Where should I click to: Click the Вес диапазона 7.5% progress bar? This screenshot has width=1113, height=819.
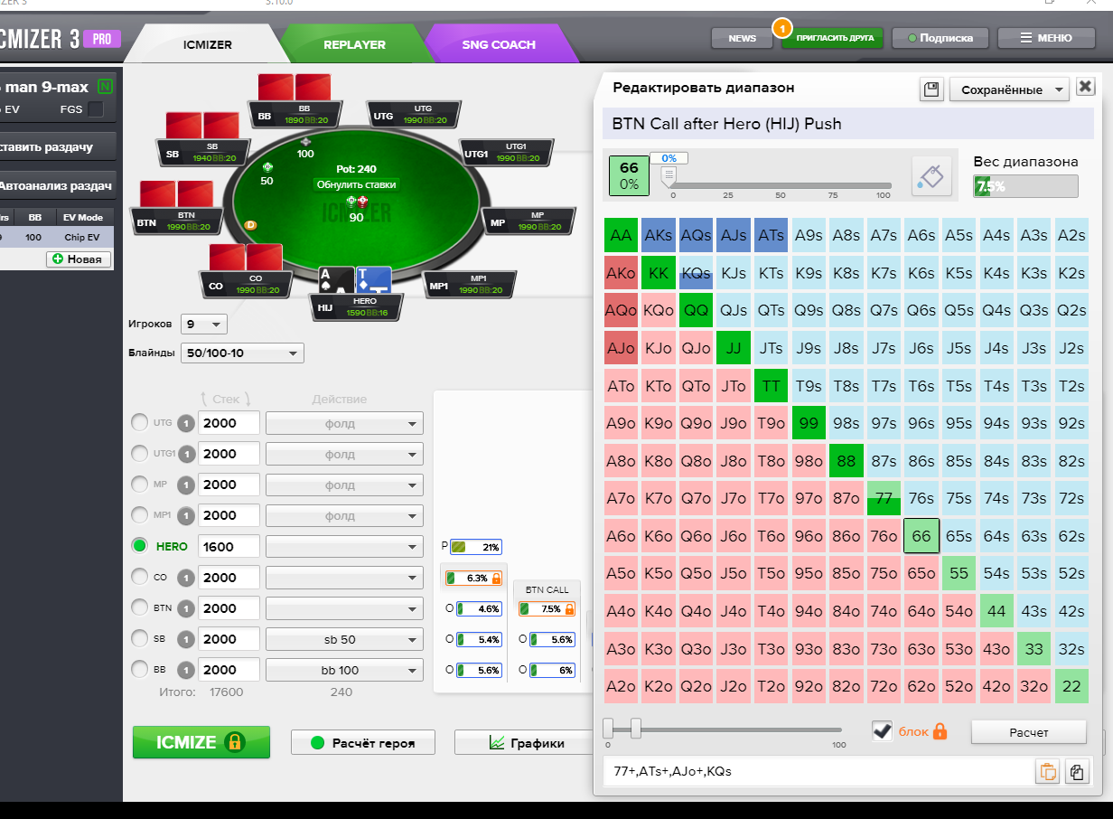(x=1025, y=186)
